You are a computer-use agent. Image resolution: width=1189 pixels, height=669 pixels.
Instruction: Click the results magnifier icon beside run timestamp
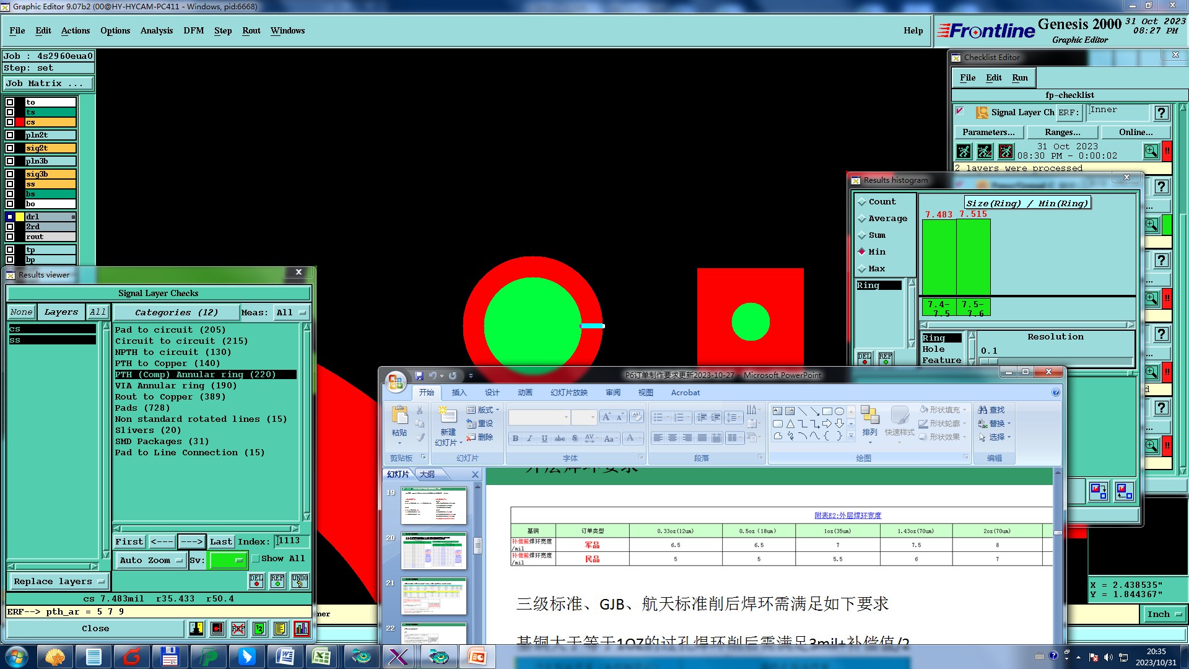coord(1151,151)
